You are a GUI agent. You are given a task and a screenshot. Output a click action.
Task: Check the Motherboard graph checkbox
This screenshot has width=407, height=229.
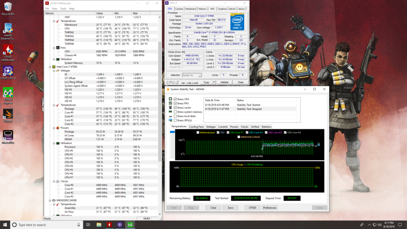coord(198,133)
